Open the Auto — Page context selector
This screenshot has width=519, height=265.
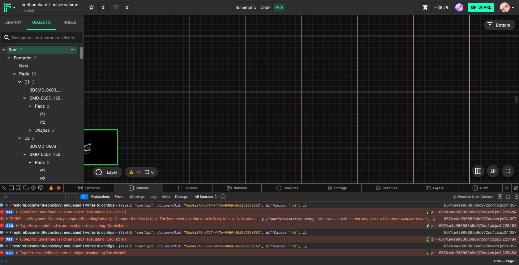505,261
